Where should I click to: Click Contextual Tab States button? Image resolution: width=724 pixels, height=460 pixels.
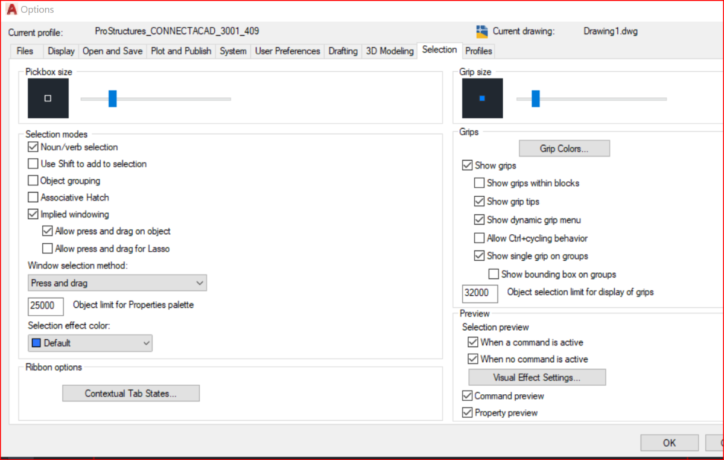tap(131, 394)
